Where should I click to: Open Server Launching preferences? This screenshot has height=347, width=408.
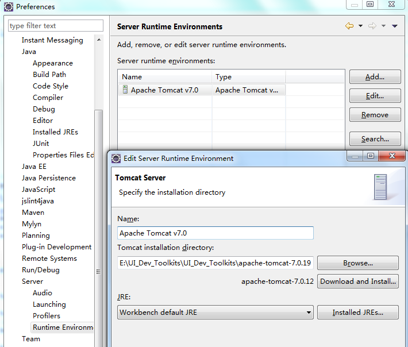pos(49,304)
